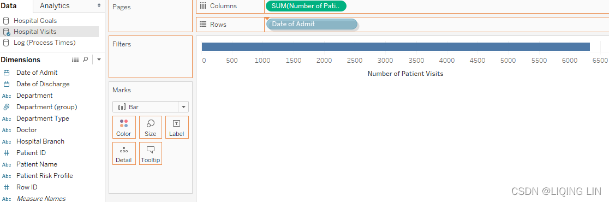
Task: Switch to the Data pane tab
Action: 9,6
